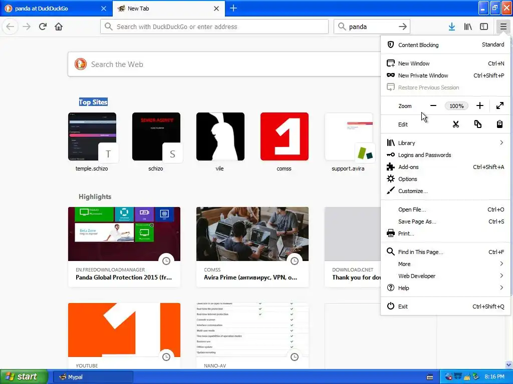The height and width of the screenshot is (384, 513).
Task: Expand the More submenu
Action: tap(445, 264)
